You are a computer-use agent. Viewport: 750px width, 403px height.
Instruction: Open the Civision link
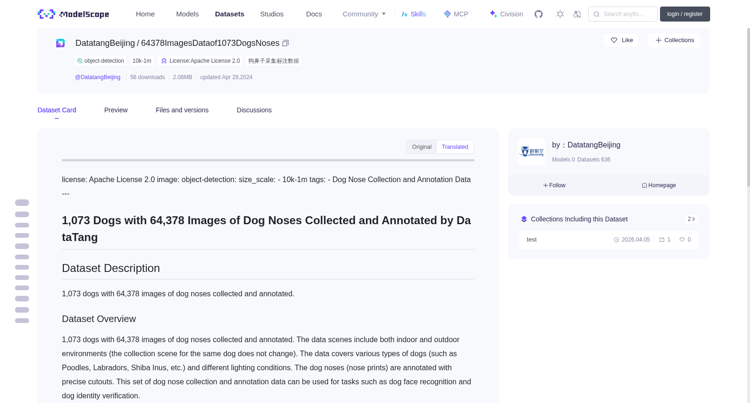[x=506, y=14]
